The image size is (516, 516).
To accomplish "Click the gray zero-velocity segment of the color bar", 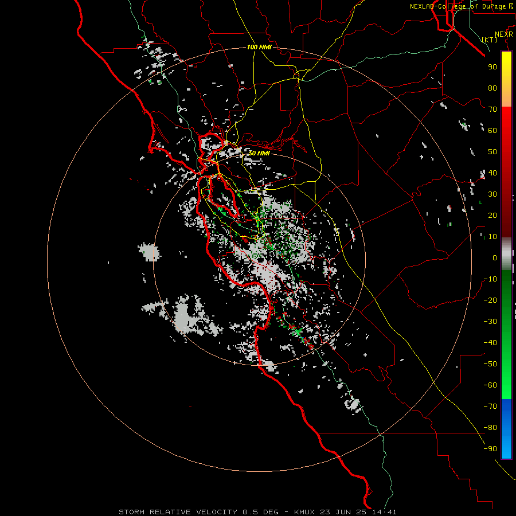I will pos(506,254).
